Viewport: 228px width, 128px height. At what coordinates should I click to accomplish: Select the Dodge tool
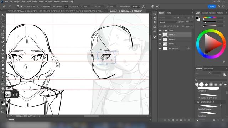coord(2,69)
